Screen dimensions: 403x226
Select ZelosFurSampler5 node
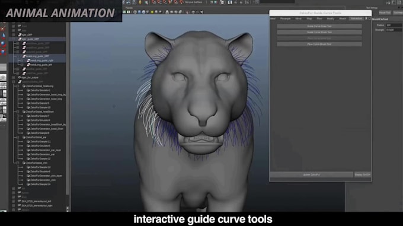(40, 103)
